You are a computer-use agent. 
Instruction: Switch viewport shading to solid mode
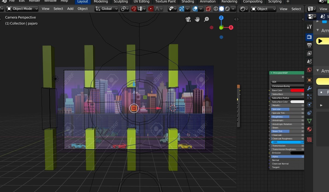click(222, 9)
